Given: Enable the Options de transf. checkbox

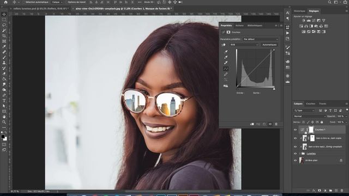Looking at the screenshot, I should coord(66,2).
